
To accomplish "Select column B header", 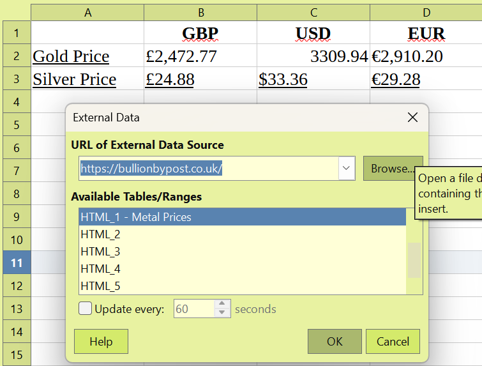I will [200, 13].
